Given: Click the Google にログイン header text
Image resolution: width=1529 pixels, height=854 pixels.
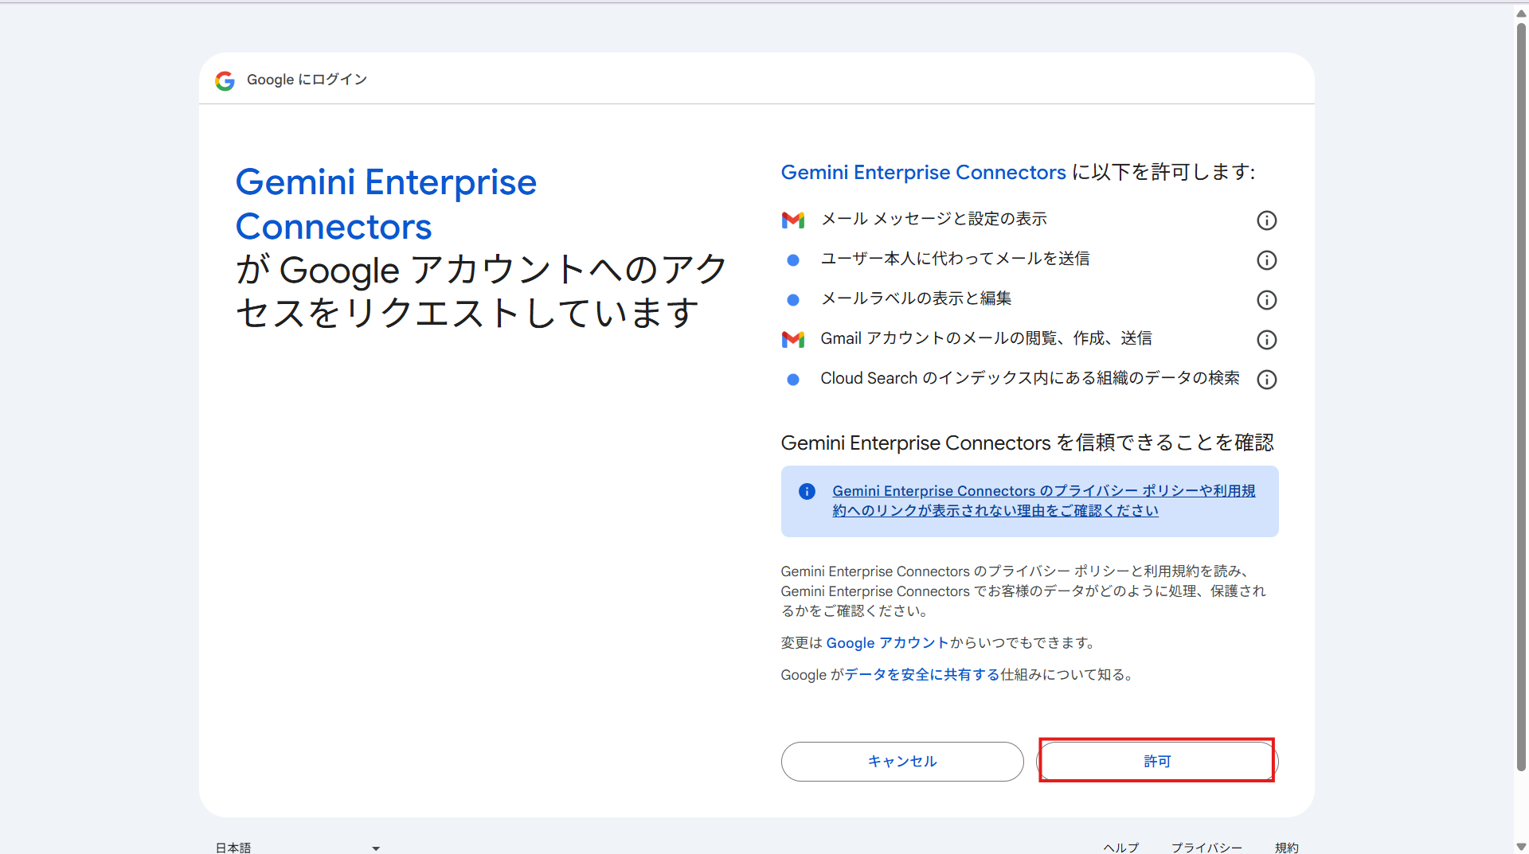Looking at the screenshot, I should [x=307, y=80].
